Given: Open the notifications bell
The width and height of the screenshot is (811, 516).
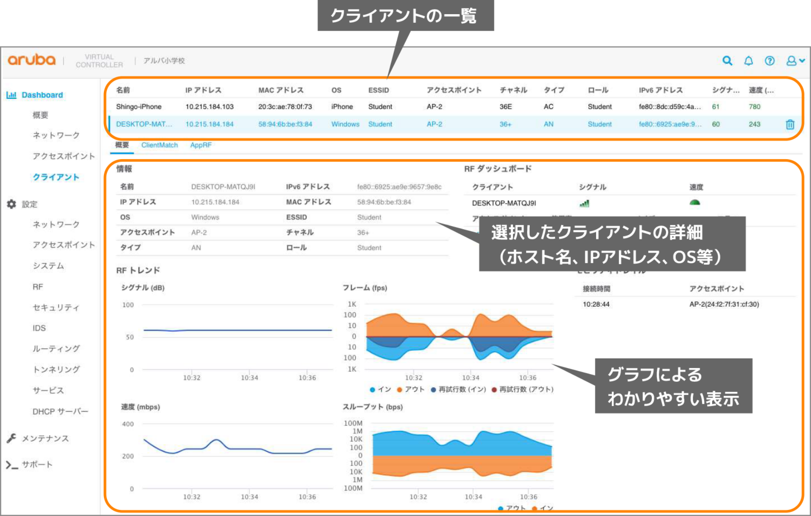Looking at the screenshot, I should [x=748, y=61].
